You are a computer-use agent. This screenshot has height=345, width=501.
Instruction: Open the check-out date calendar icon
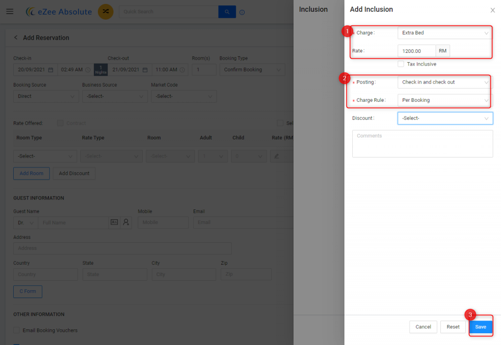[x=145, y=69]
